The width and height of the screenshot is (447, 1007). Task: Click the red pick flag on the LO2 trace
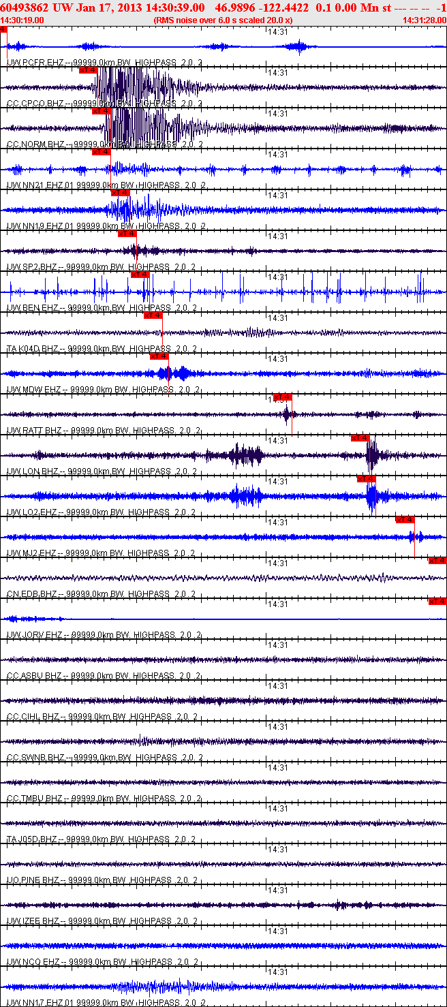366,478
